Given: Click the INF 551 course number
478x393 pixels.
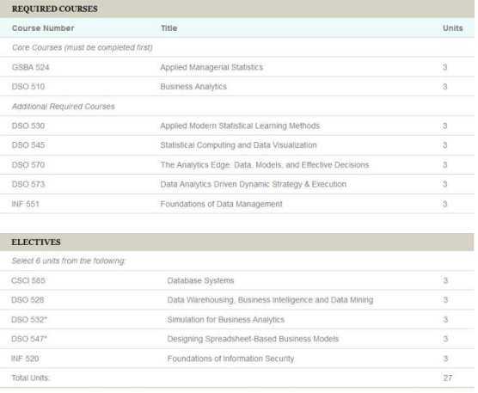Looking at the screenshot, I should pyautogui.click(x=25, y=205).
